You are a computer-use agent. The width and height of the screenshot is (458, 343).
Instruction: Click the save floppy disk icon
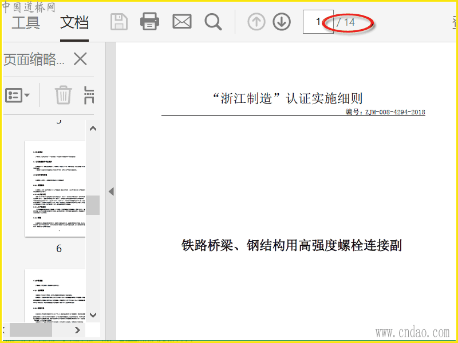(x=119, y=22)
